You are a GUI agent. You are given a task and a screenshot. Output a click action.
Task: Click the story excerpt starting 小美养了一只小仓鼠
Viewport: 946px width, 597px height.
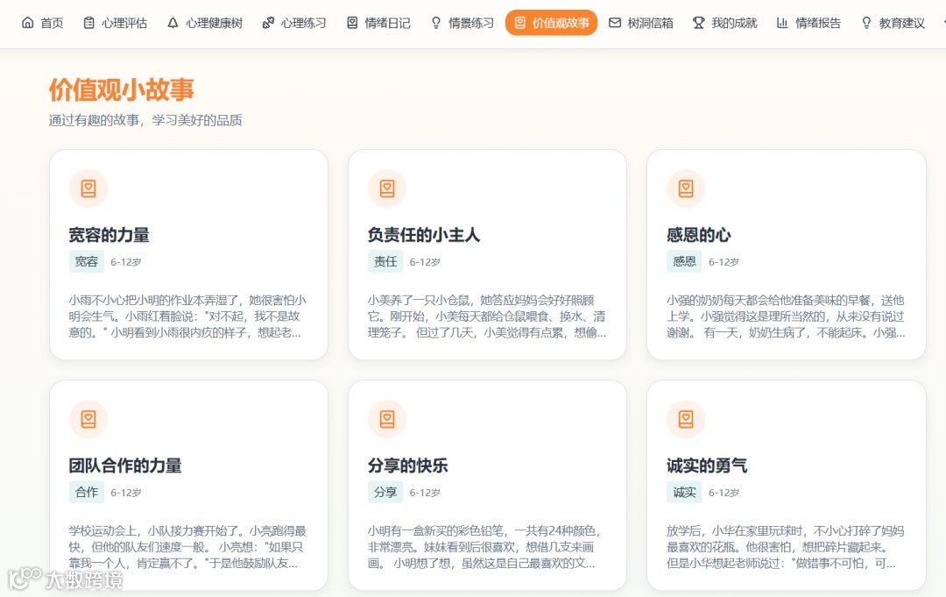[487, 316]
